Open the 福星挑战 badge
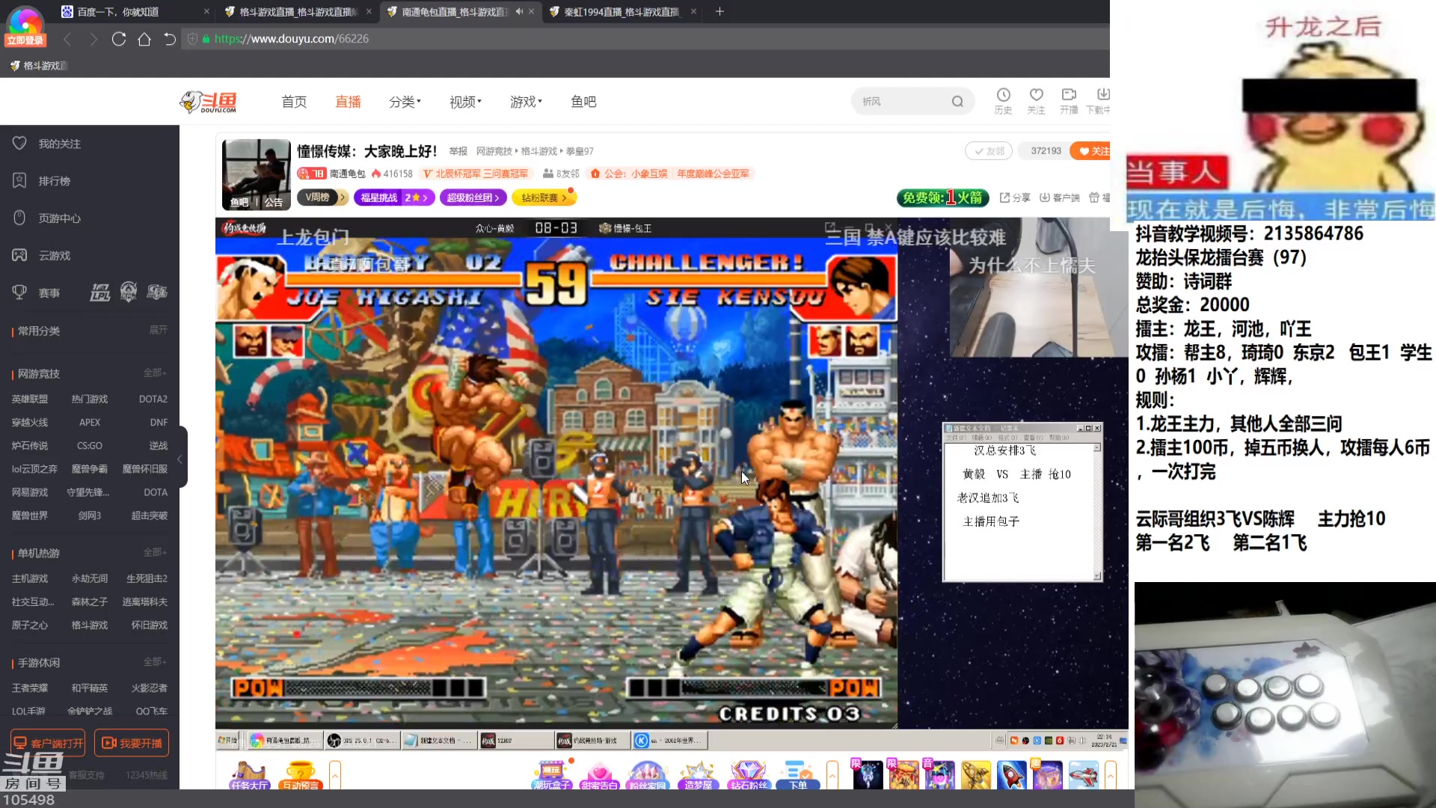 pos(394,198)
